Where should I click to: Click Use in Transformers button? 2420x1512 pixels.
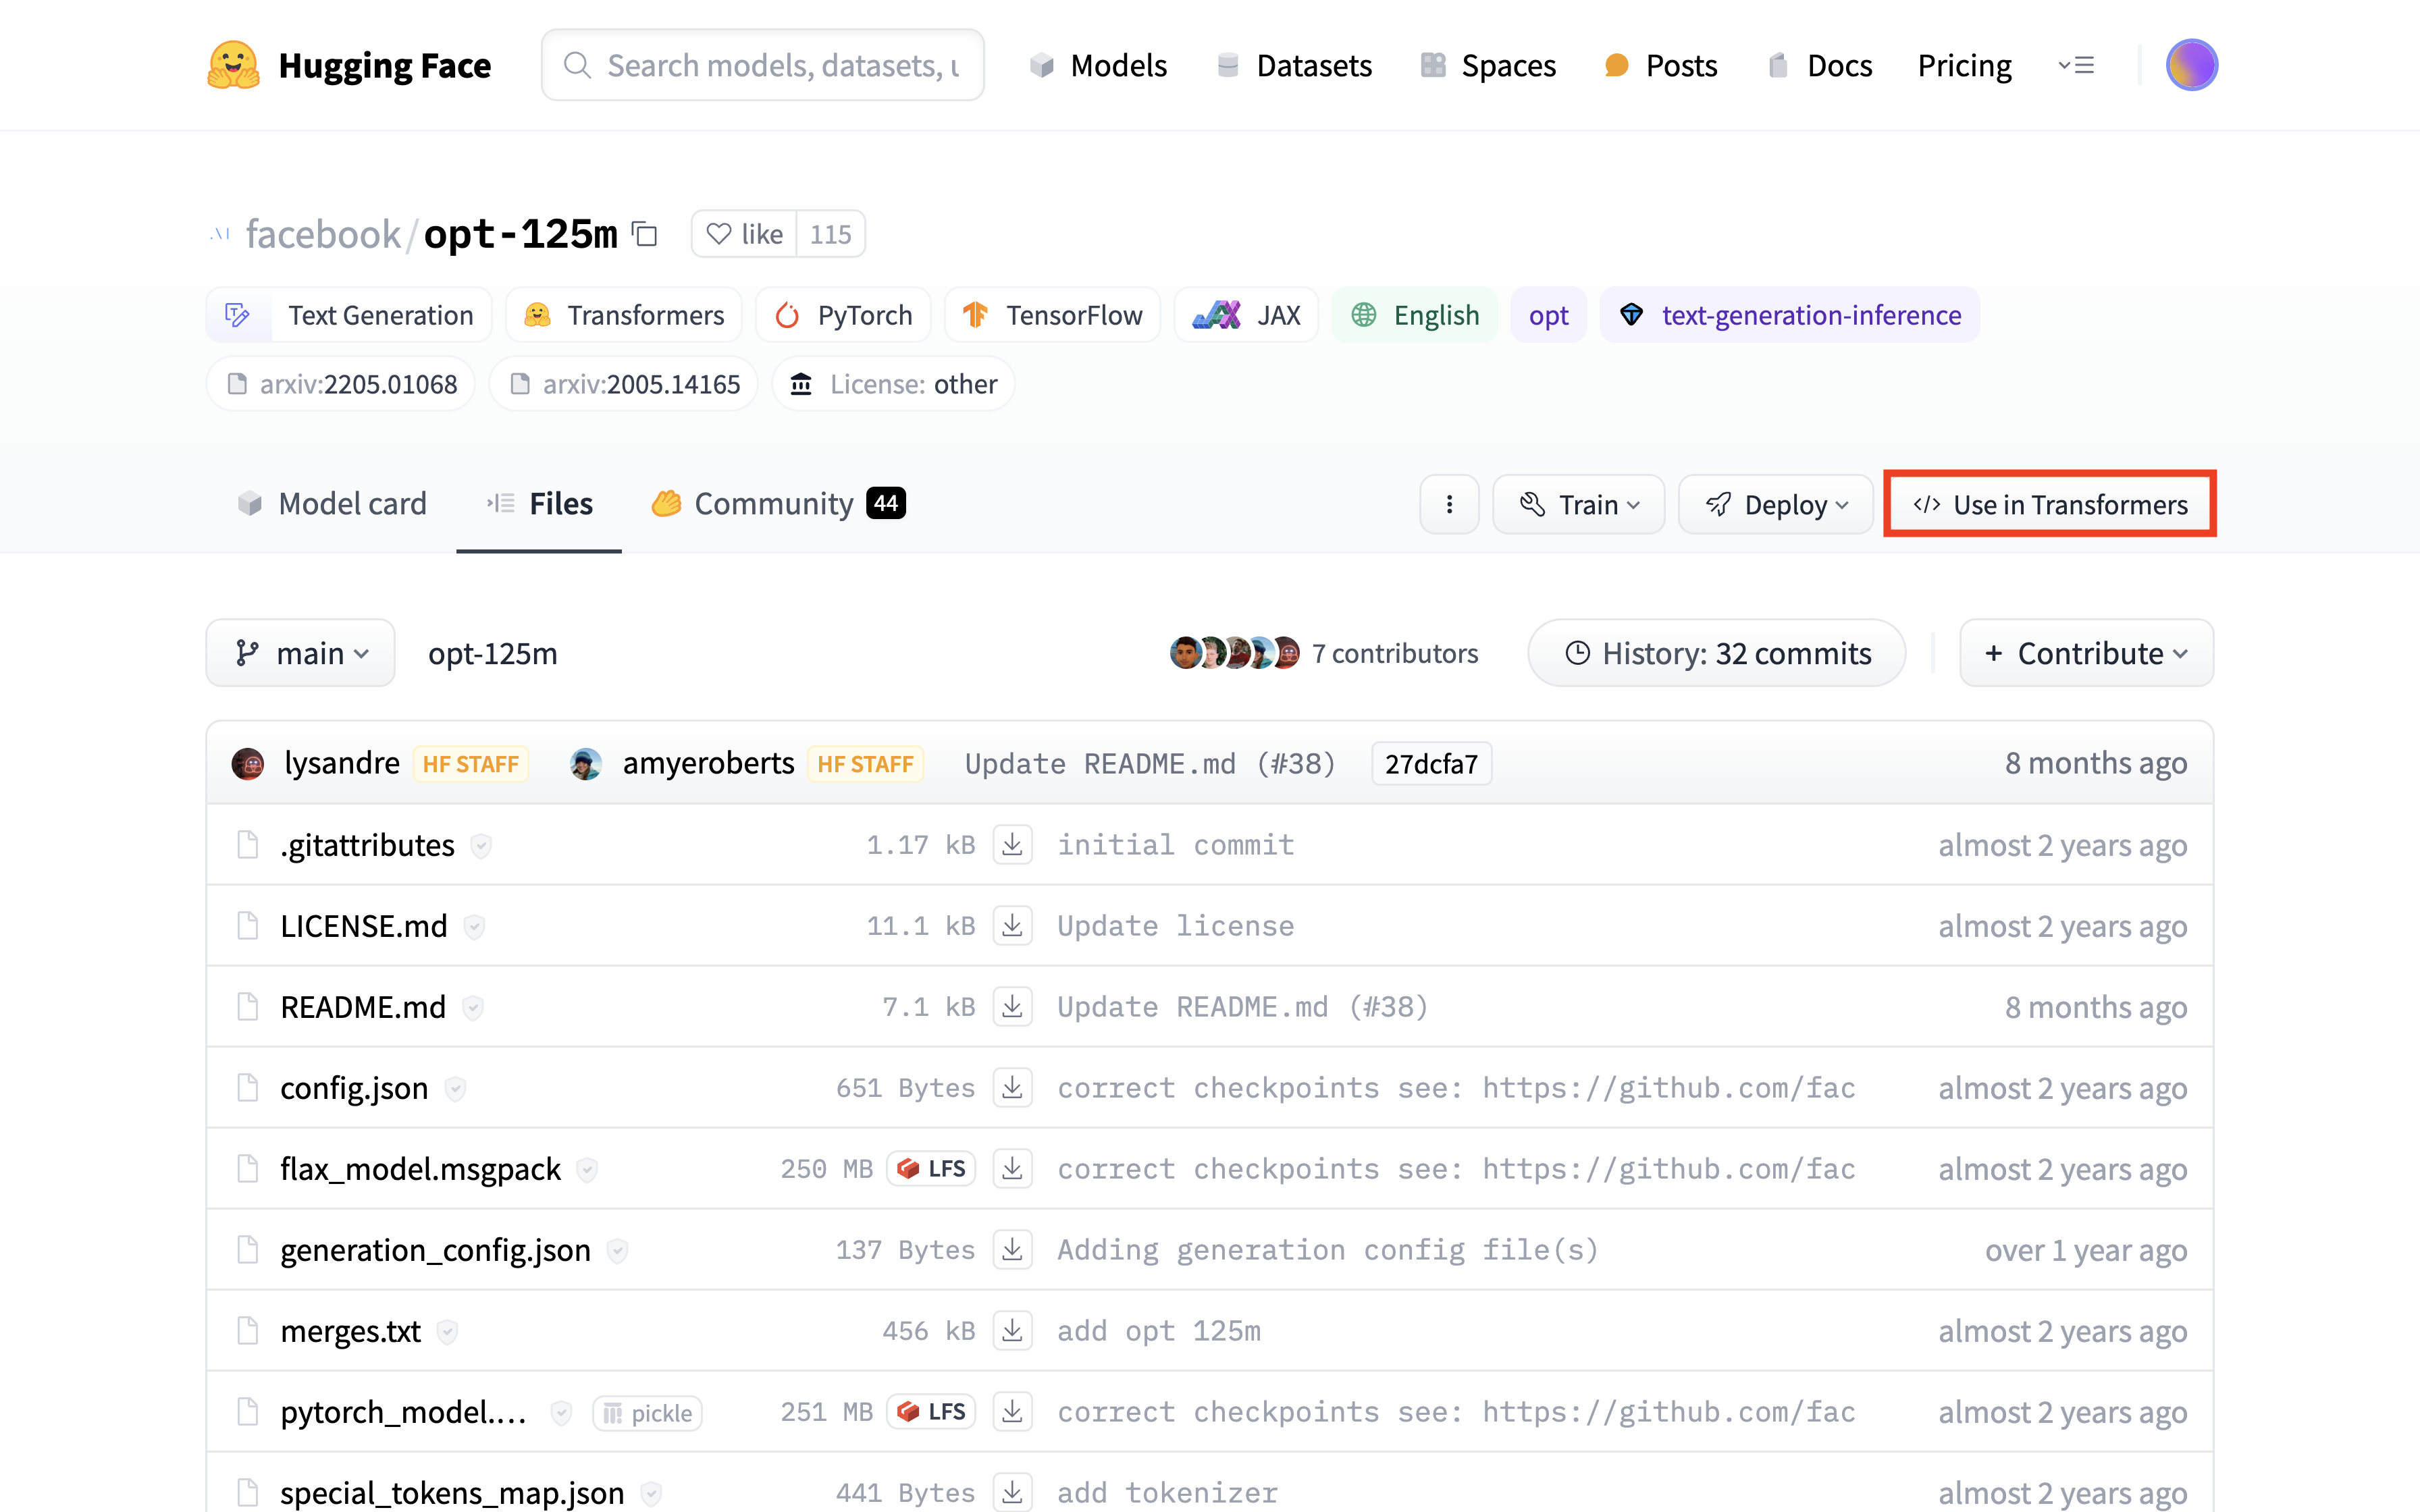[2050, 504]
